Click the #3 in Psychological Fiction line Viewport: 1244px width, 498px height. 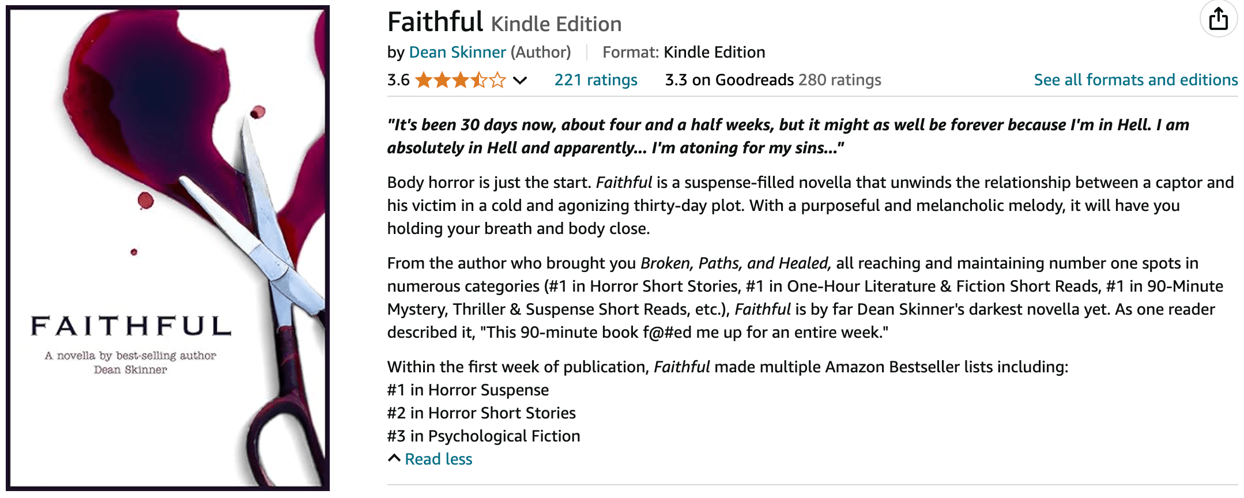[484, 436]
